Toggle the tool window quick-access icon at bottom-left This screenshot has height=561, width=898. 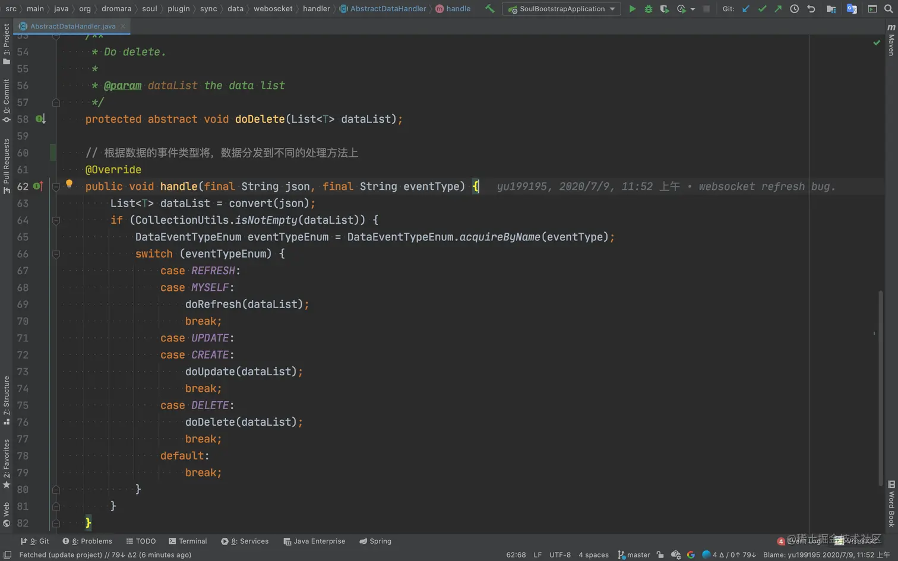pyautogui.click(x=8, y=555)
